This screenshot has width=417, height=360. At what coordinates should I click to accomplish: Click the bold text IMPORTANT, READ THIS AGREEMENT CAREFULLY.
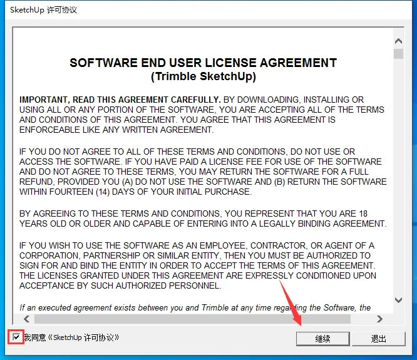click(x=120, y=100)
